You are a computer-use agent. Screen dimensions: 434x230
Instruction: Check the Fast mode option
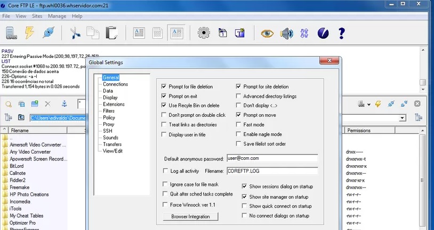point(238,125)
